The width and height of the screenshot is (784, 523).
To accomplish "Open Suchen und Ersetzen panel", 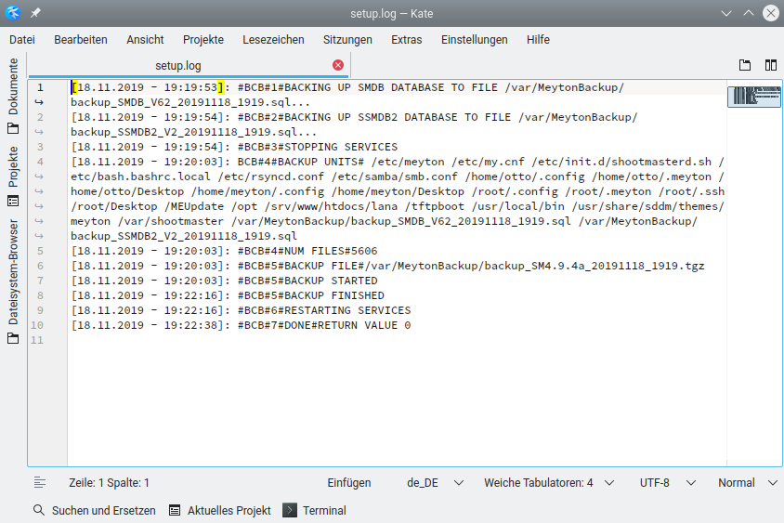I will tap(95, 511).
